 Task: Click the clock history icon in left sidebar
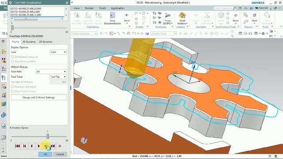click(x=4, y=137)
